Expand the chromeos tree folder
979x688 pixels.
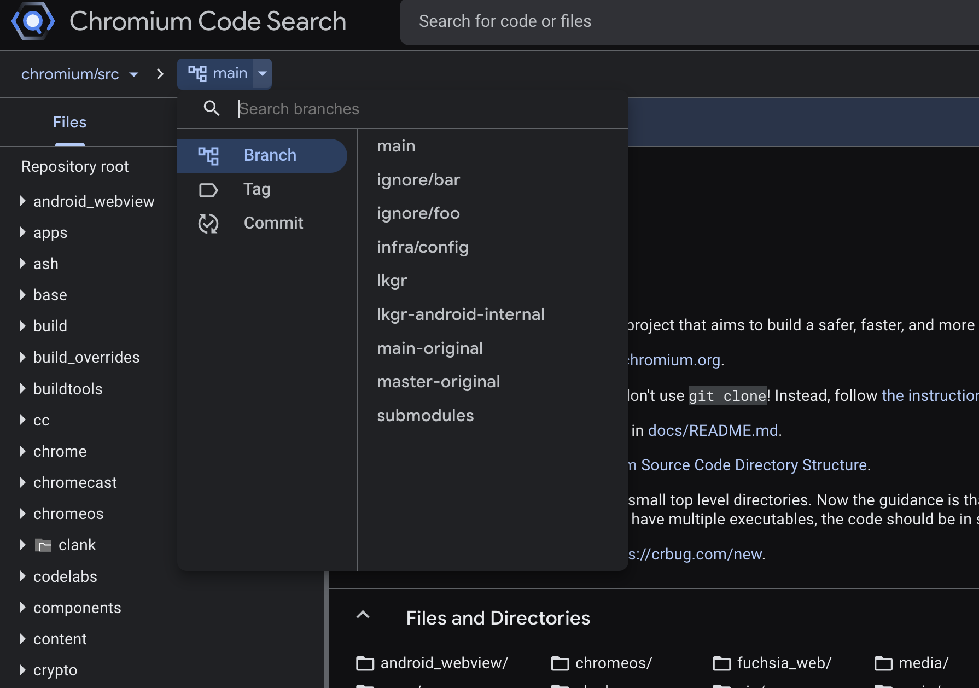22,514
